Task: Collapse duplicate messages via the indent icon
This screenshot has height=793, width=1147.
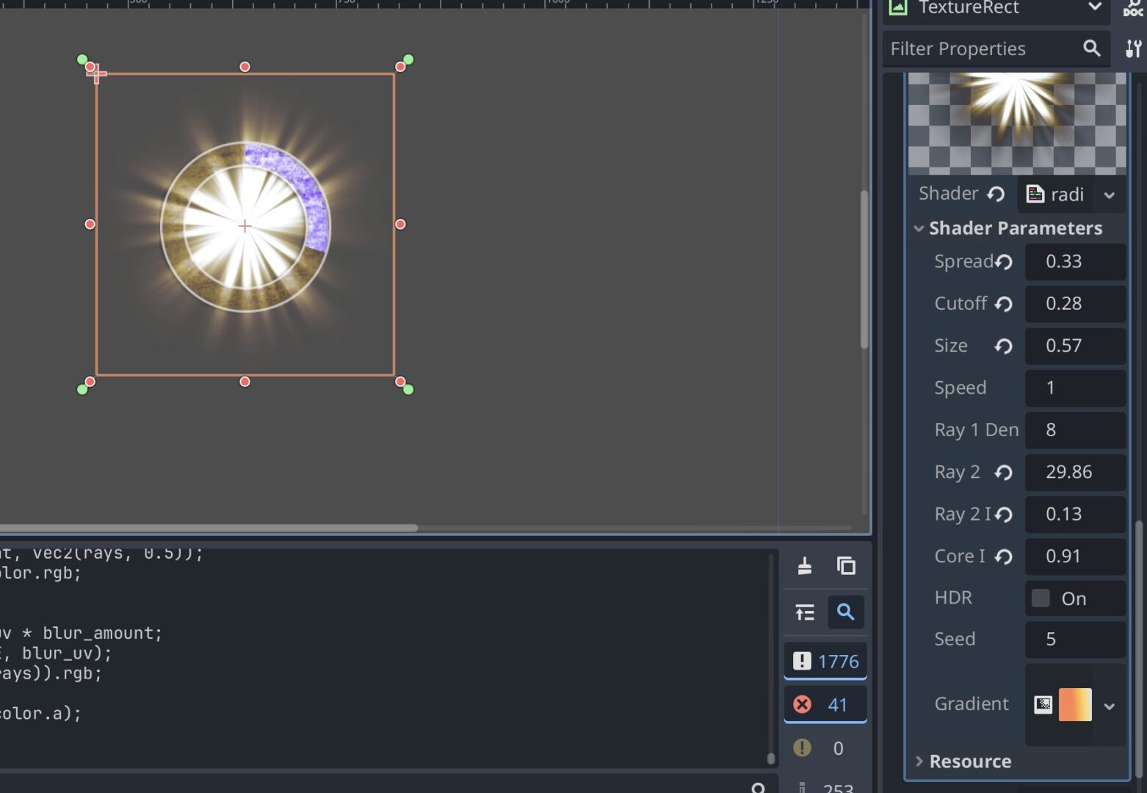Action: 805,612
